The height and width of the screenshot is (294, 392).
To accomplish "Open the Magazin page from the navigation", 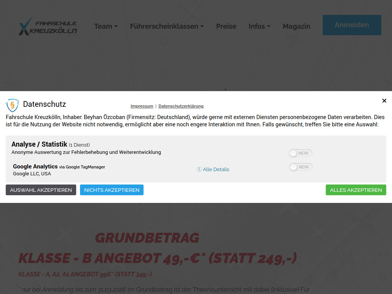I will click(x=296, y=26).
